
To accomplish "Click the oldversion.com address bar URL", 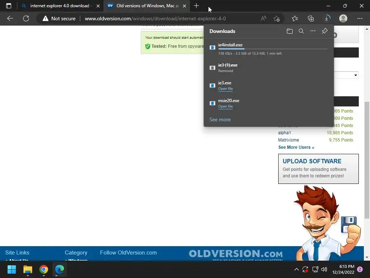I will pyautogui.click(x=155, y=18).
